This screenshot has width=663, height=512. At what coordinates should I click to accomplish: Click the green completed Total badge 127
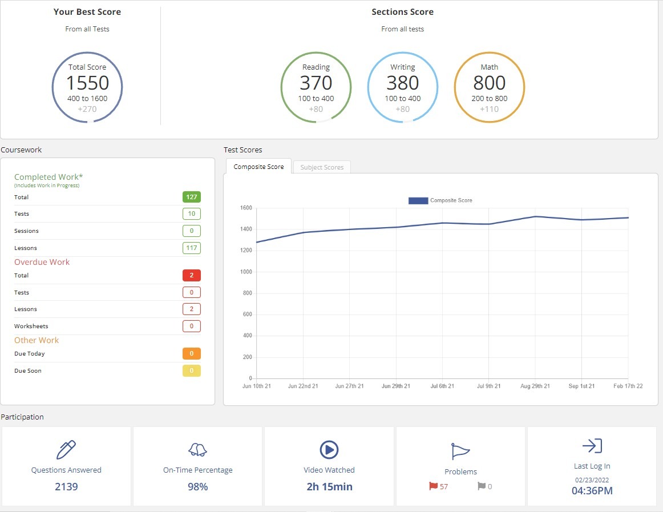191,197
